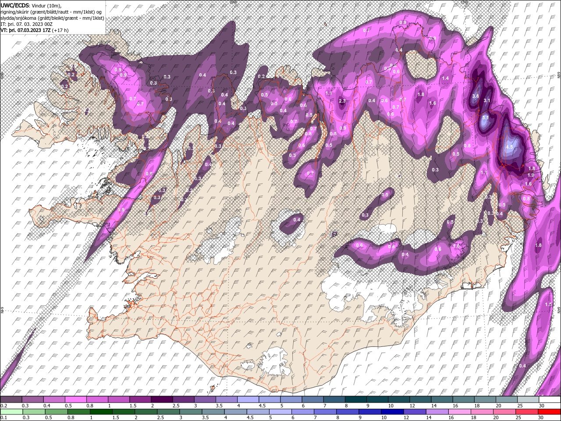This screenshot has width=561, height=421.
Task: Select the bright pink 0.5 swatch in snow scale
Action: pos(75,400)
